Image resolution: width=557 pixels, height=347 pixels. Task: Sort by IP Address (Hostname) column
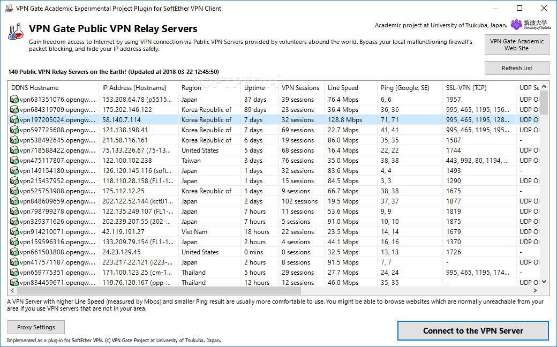(138, 88)
